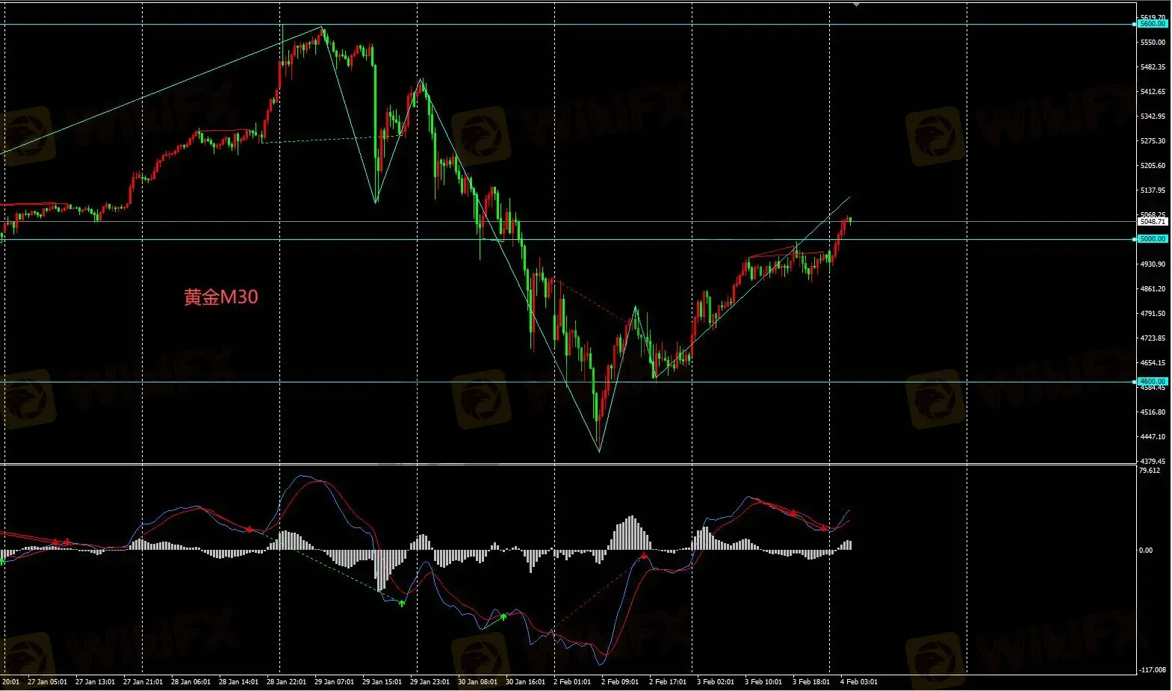This screenshot has height=691, width=1172.
Task: Click the 4447.10 price scale value
Action: (1153, 437)
